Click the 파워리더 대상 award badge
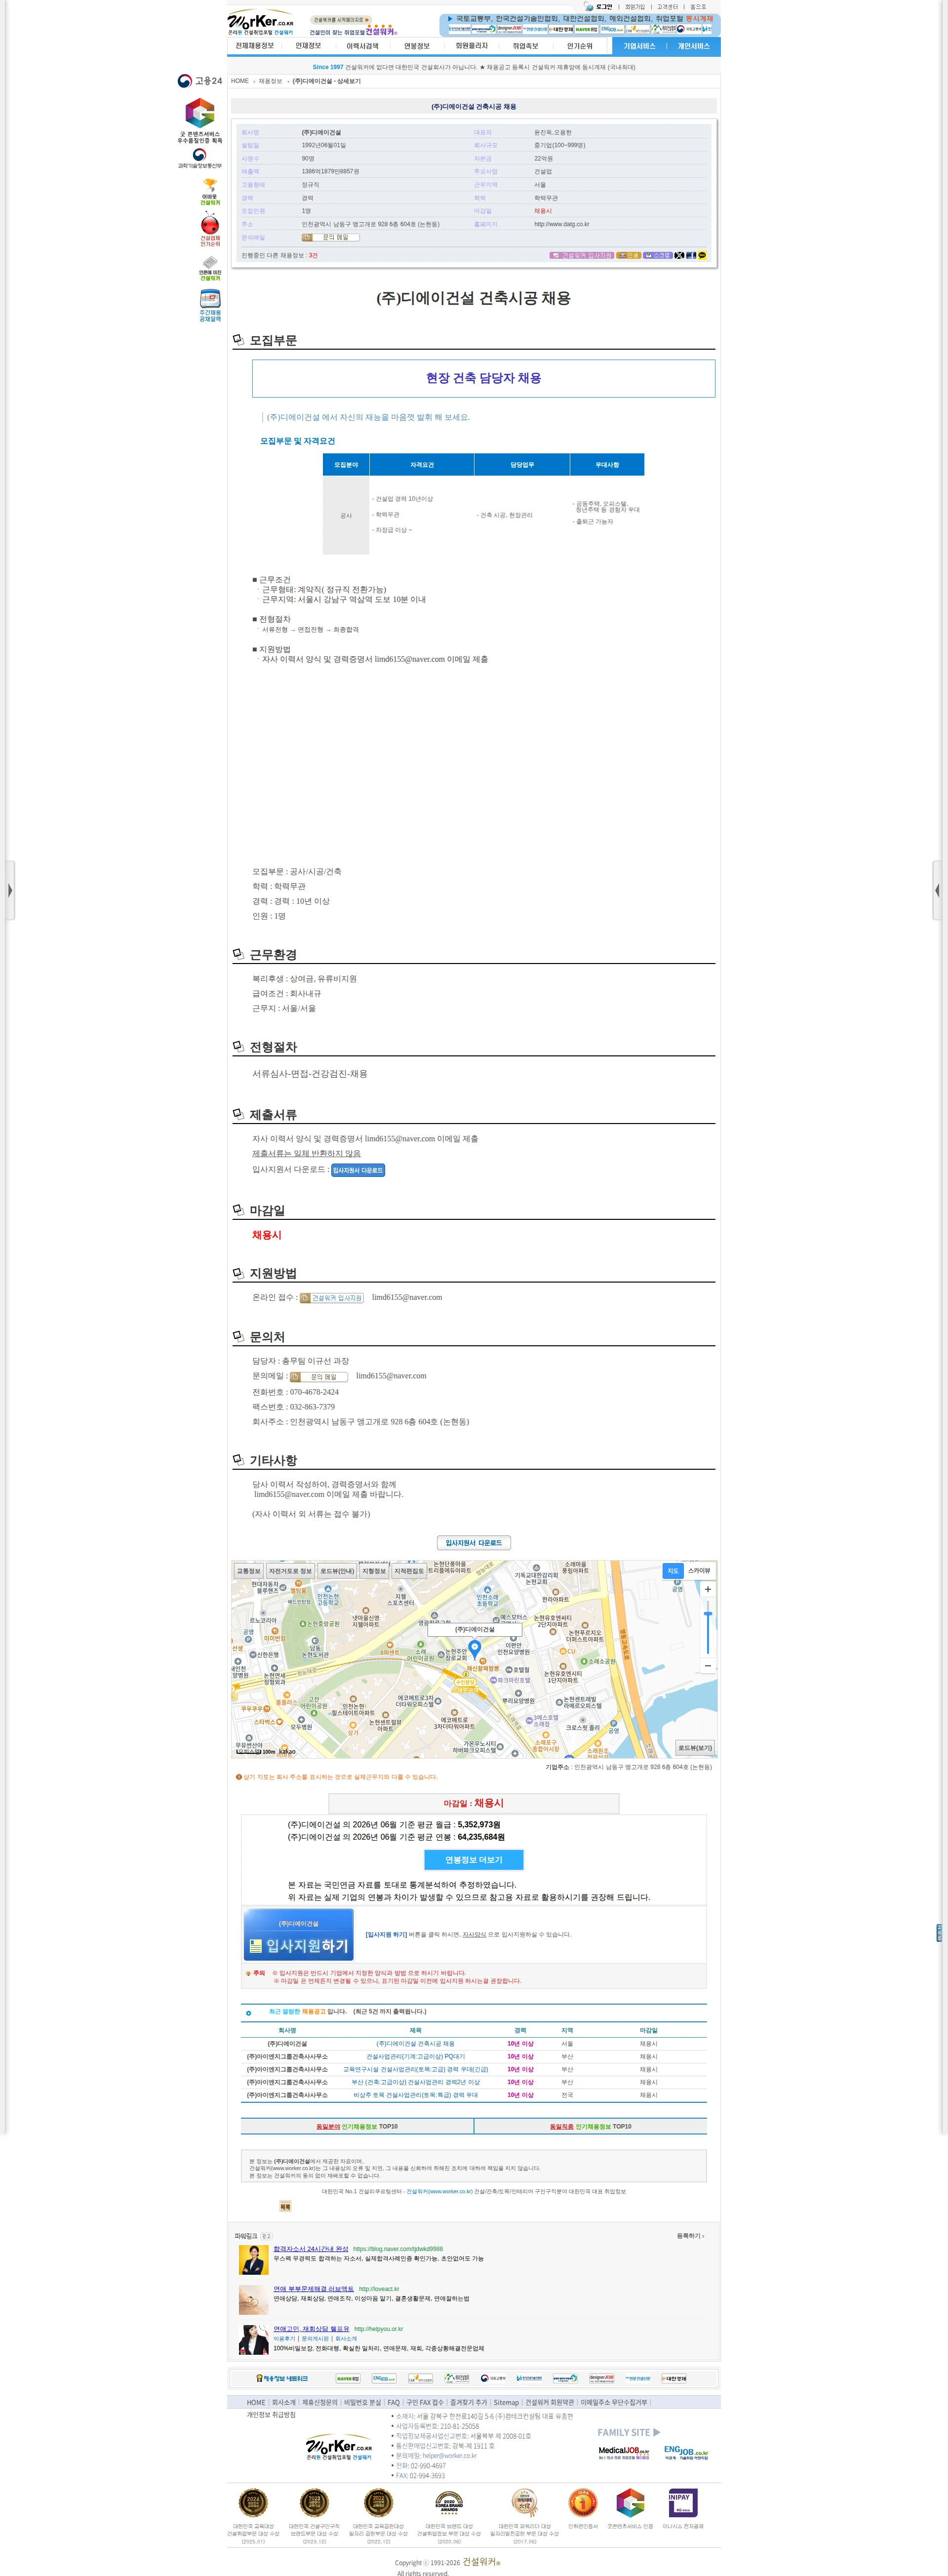 click(x=524, y=2502)
